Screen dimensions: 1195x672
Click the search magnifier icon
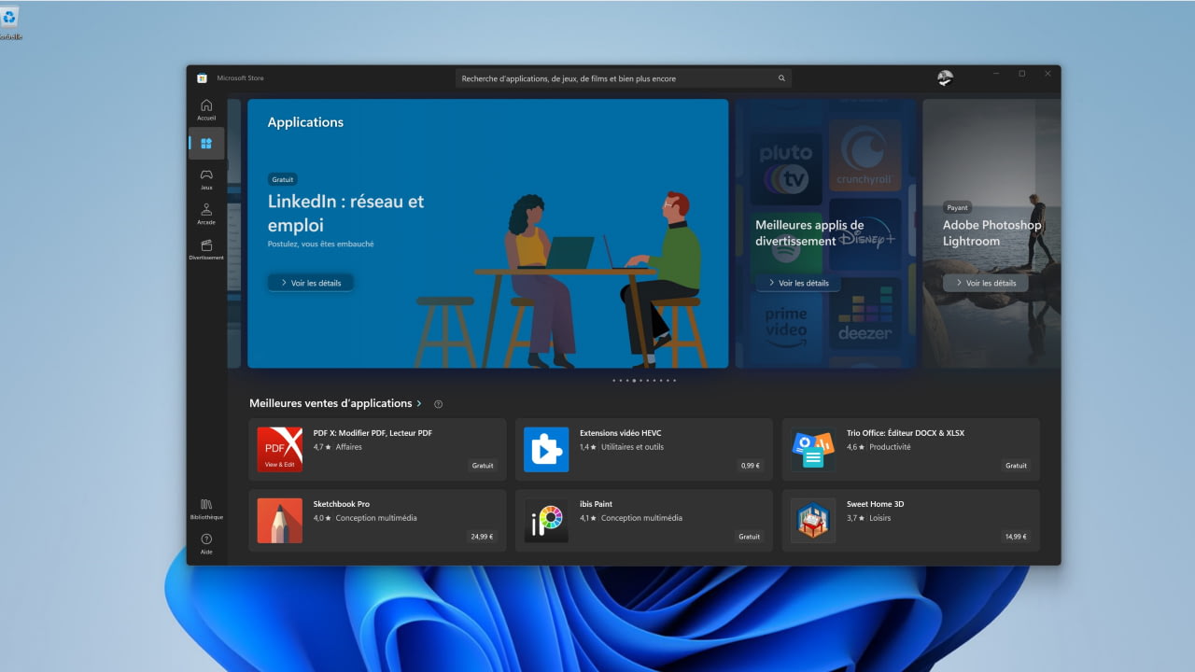[781, 78]
